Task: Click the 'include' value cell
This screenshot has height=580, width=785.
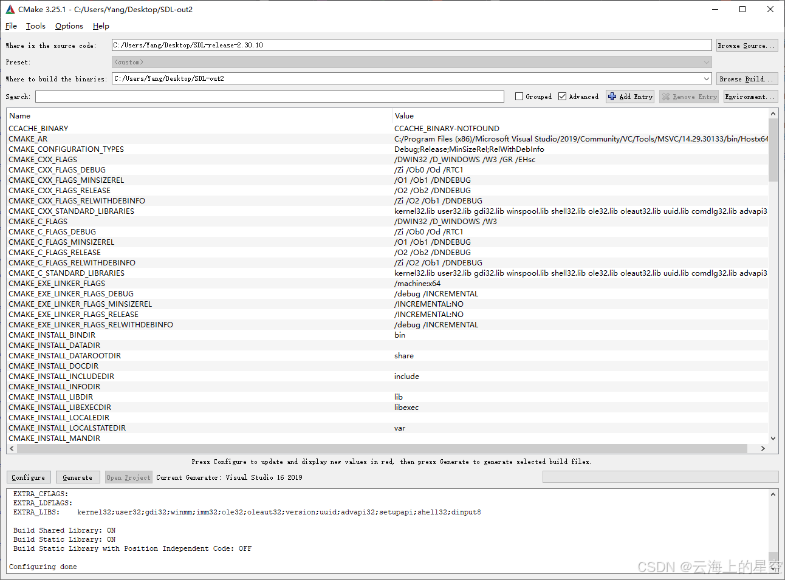Action: (x=406, y=376)
